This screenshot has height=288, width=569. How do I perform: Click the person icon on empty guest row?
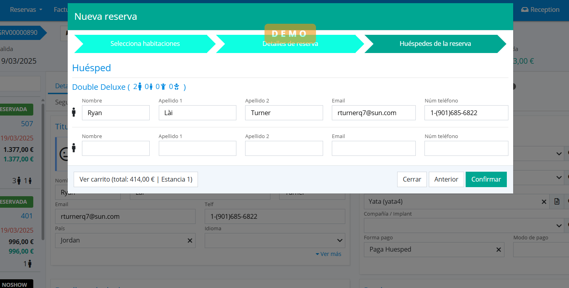click(x=74, y=148)
